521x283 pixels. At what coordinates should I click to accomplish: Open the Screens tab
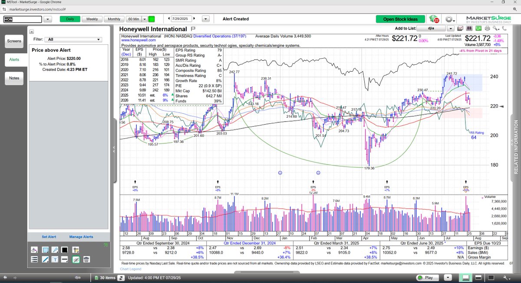tap(14, 41)
